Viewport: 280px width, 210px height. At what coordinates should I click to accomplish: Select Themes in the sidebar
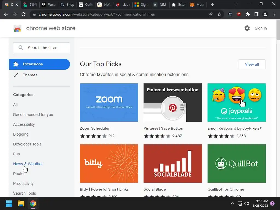[x=30, y=75]
